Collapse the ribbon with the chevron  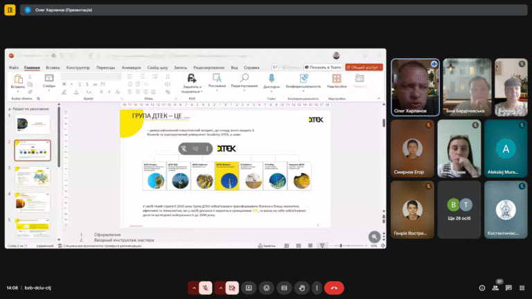[x=379, y=98]
